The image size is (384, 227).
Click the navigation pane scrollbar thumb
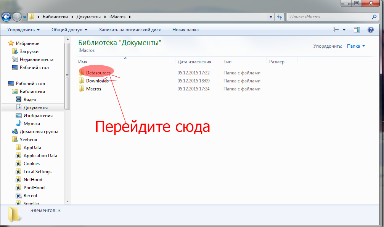pos(67,76)
